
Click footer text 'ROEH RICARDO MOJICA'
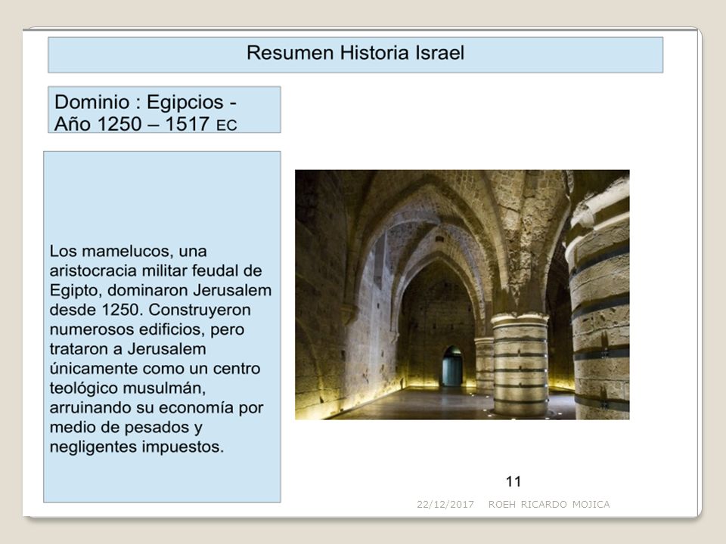click(x=549, y=504)
